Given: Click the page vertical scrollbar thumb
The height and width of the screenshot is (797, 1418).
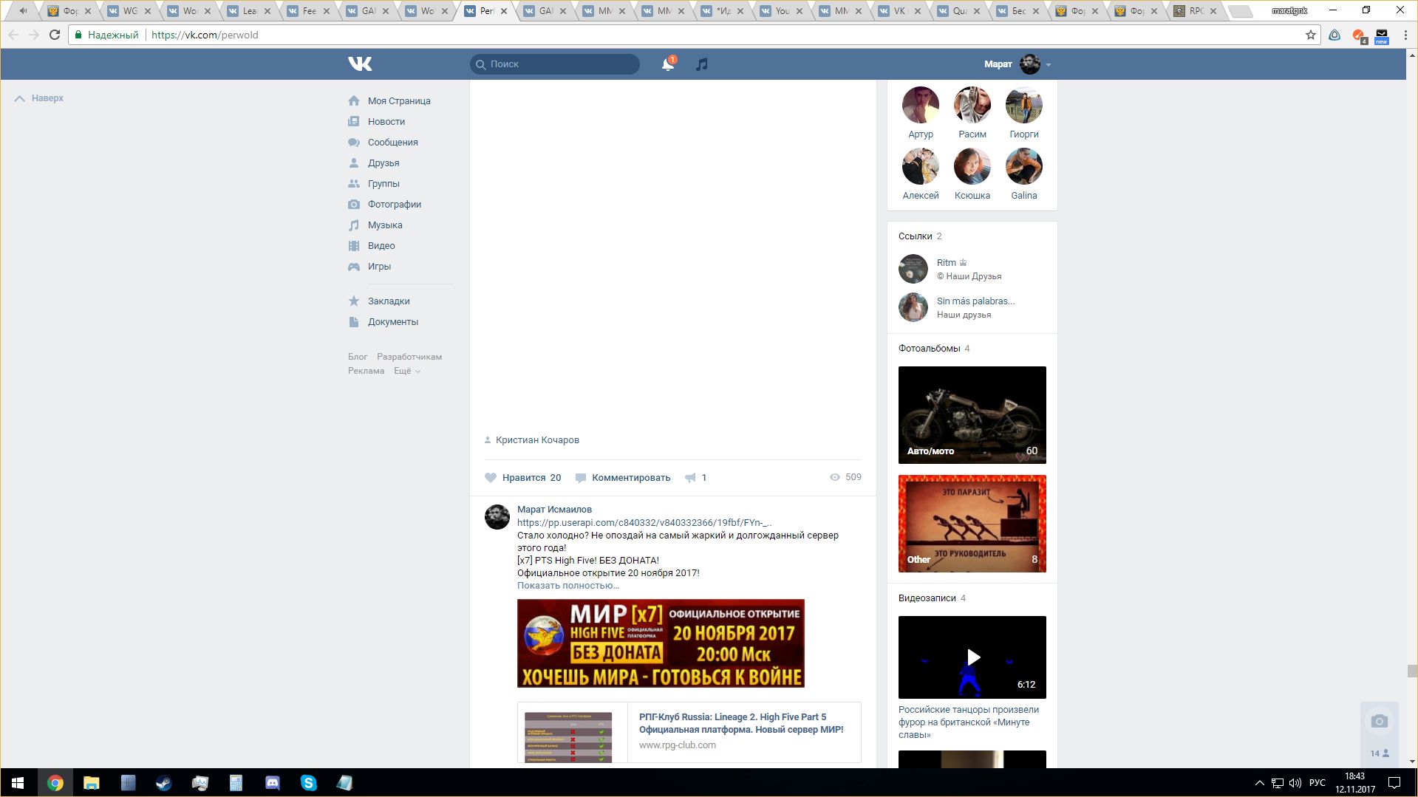Looking at the screenshot, I should (1411, 671).
